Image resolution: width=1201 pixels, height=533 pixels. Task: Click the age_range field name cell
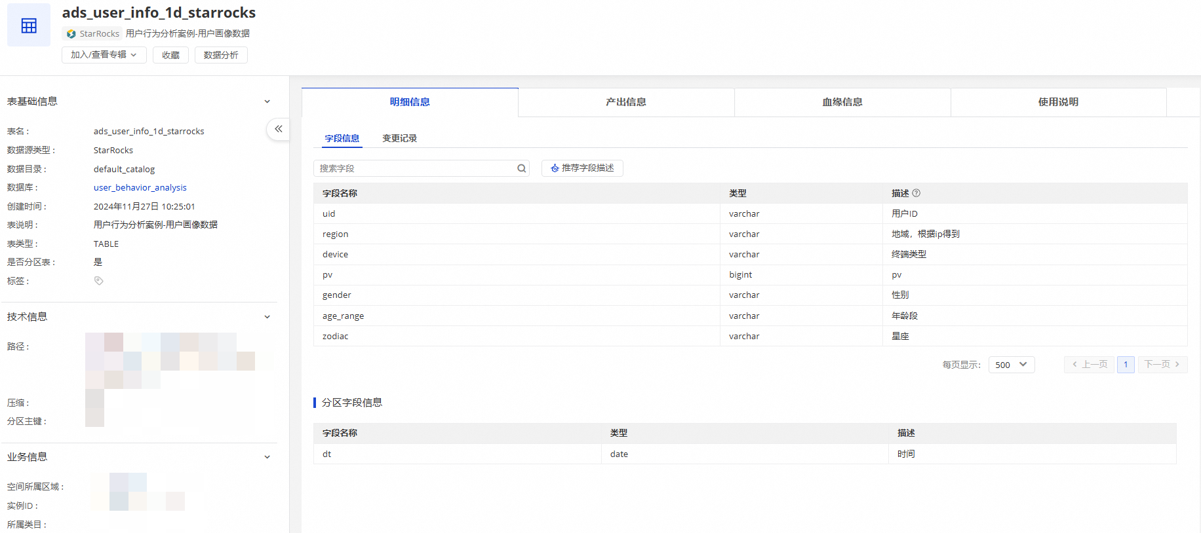click(x=517, y=316)
